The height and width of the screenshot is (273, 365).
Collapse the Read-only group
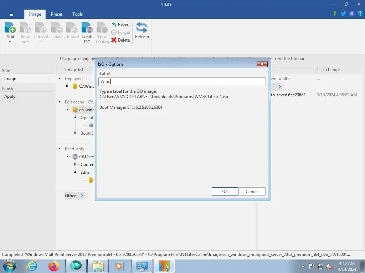point(60,149)
